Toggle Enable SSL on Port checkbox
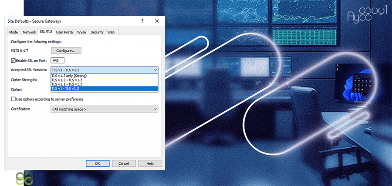The image size is (392, 186). coord(13,60)
